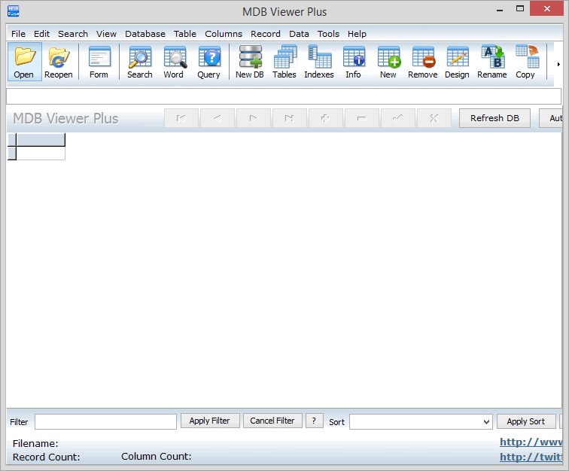569x471 pixels.
Task: Click the Indexes toolbar icon
Action: (319, 58)
